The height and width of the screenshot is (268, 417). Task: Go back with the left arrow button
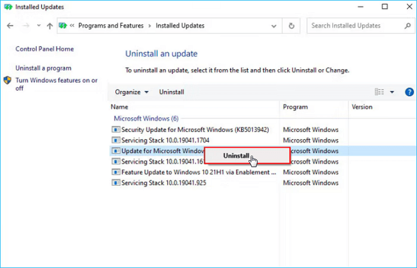10,26
